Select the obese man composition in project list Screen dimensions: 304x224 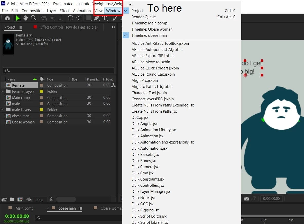(21, 116)
